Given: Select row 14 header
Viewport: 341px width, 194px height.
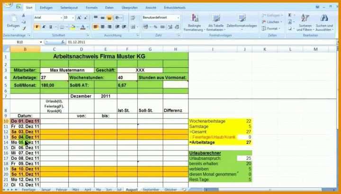Looking at the screenshot, I should [6, 142].
